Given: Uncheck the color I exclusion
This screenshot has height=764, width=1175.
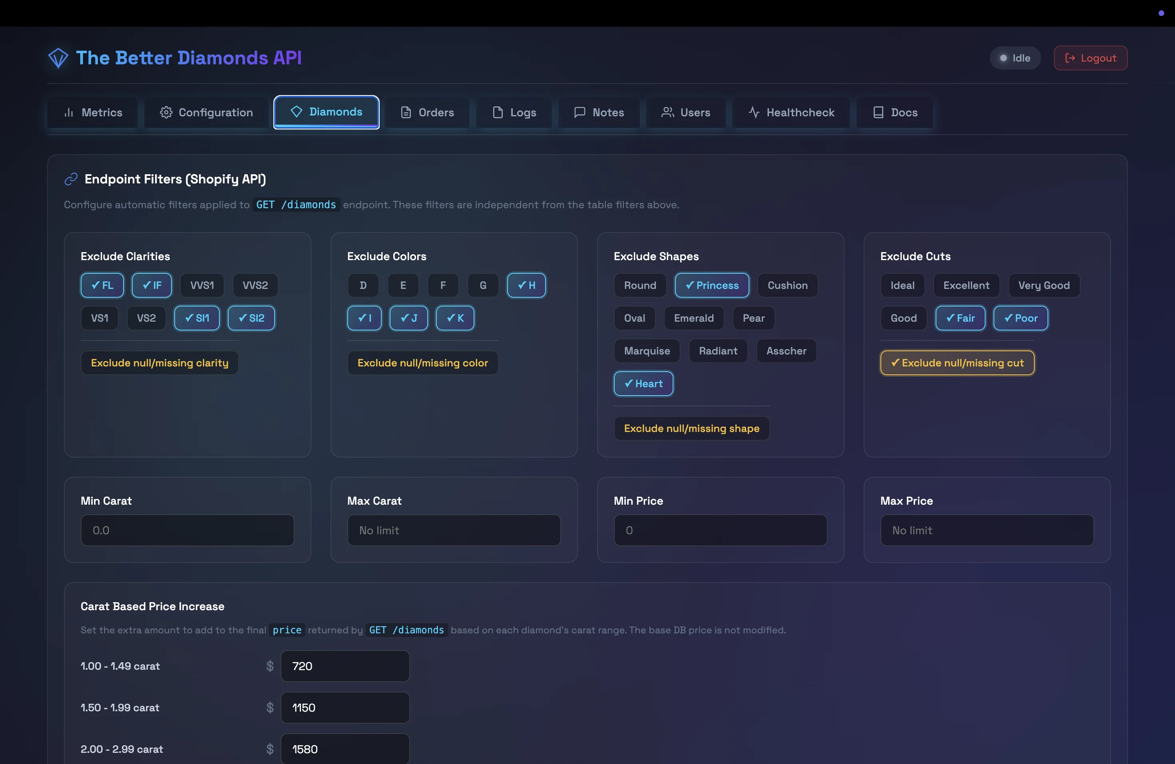Looking at the screenshot, I should (x=364, y=318).
